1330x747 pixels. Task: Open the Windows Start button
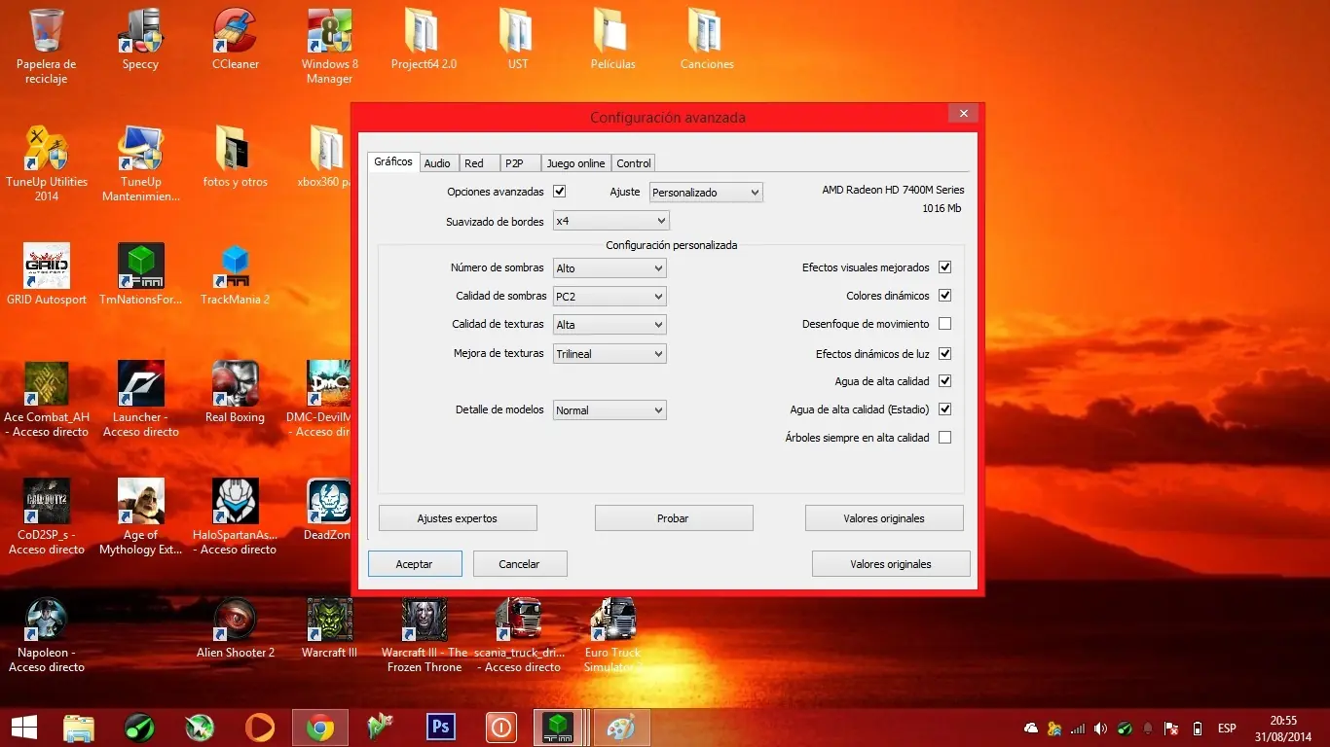click(x=23, y=727)
